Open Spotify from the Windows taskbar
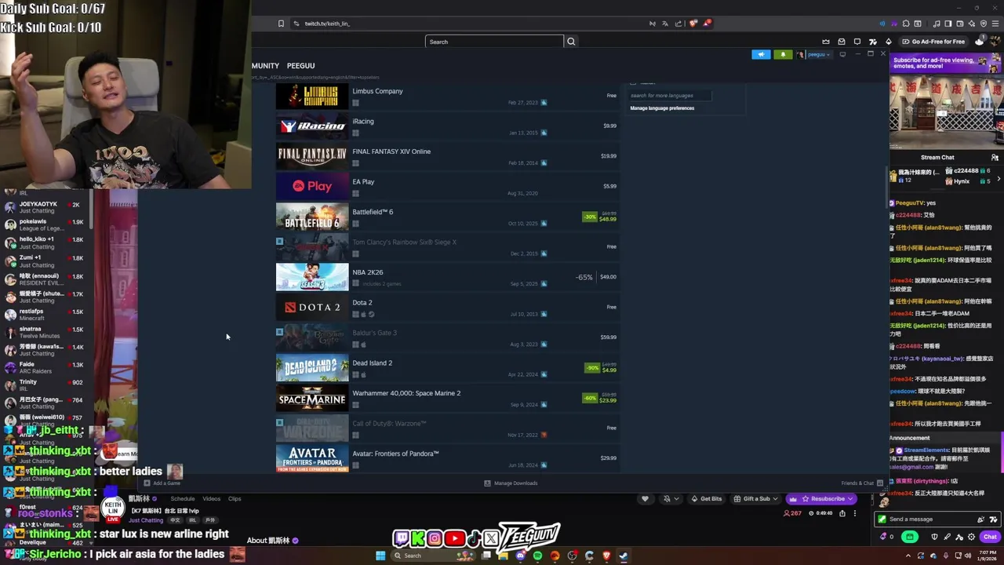Image resolution: width=1004 pixels, height=565 pixels. point(537,556)
